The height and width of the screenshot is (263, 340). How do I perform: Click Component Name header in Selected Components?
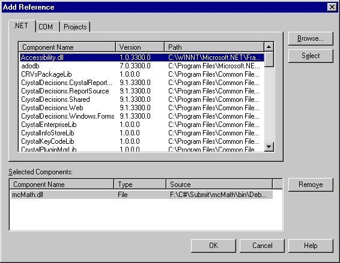[62, 185]
